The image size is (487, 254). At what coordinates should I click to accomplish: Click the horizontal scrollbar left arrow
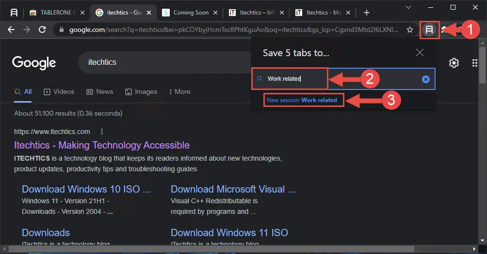click(4, 249)
